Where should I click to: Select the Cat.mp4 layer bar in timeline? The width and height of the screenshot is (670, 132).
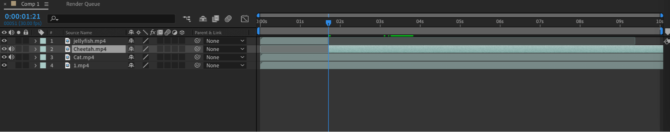point(462,57)
